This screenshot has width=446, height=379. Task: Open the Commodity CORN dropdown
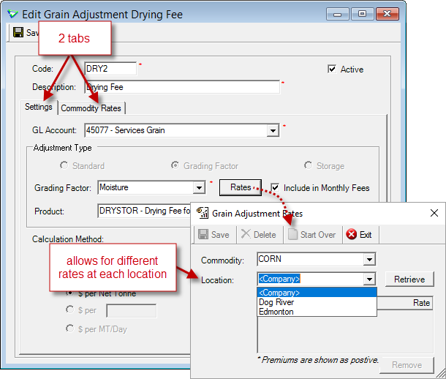369,259
